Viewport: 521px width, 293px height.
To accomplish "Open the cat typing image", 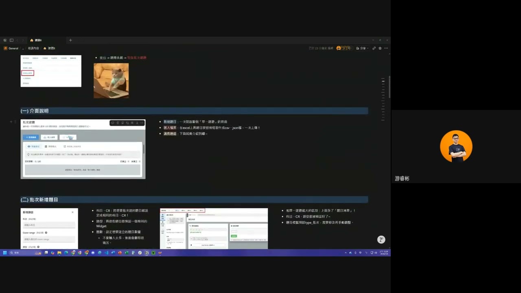I will 111,81.
